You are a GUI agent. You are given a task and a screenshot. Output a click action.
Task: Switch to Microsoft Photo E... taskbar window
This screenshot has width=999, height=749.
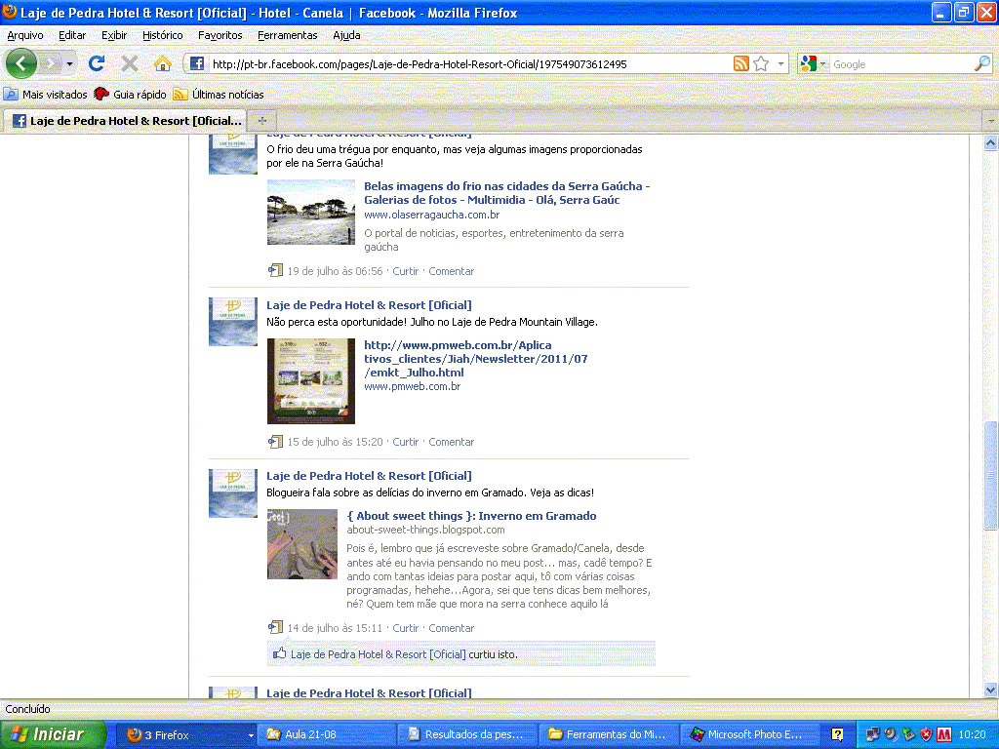point(749,734)
